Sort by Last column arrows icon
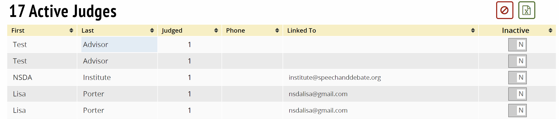The height and width of the screenshot is (119, 559). click(152, 31)
